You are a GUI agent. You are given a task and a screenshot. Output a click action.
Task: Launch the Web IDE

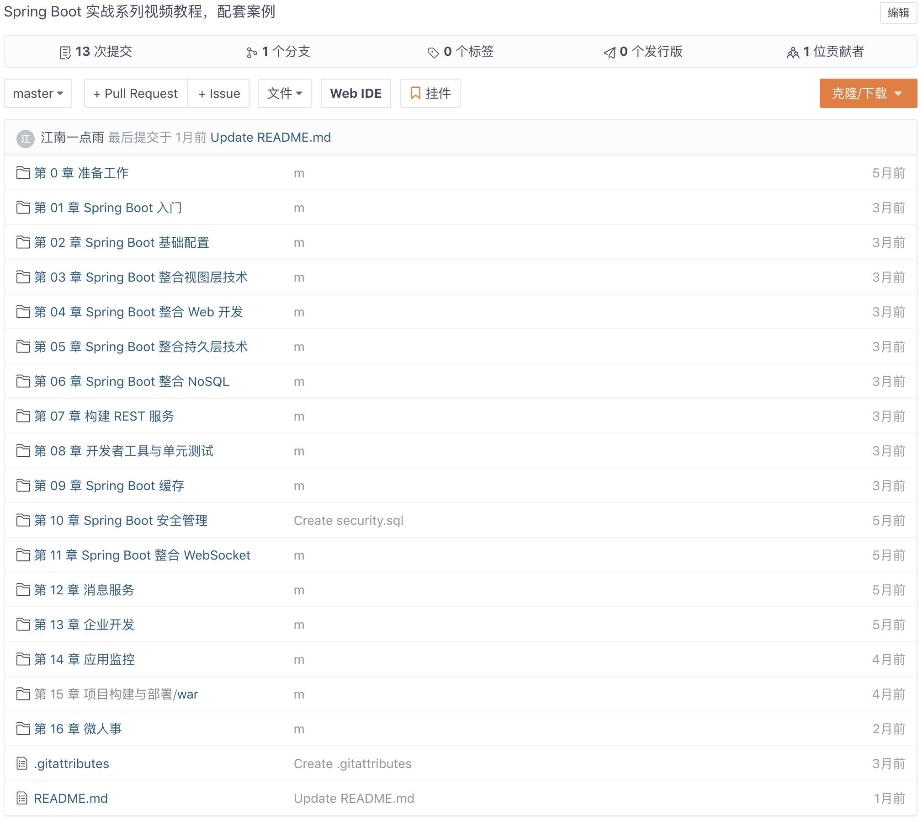tap(356, 93)
